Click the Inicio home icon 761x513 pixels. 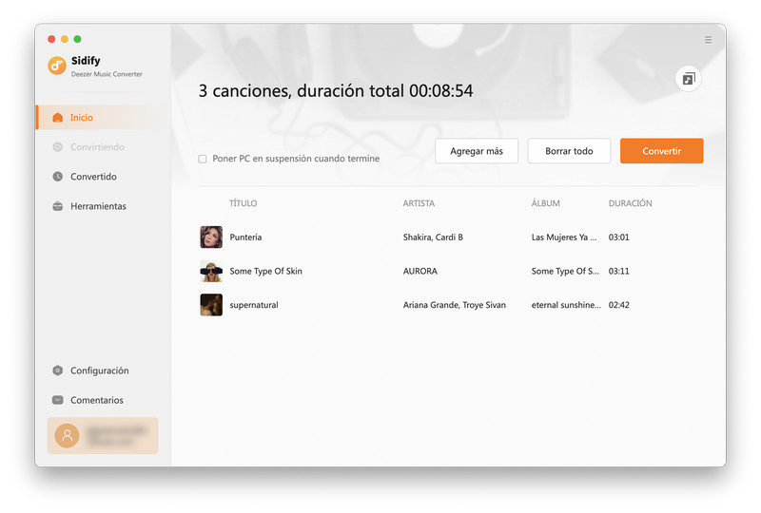pyautogui.click(x=58, y=118)
